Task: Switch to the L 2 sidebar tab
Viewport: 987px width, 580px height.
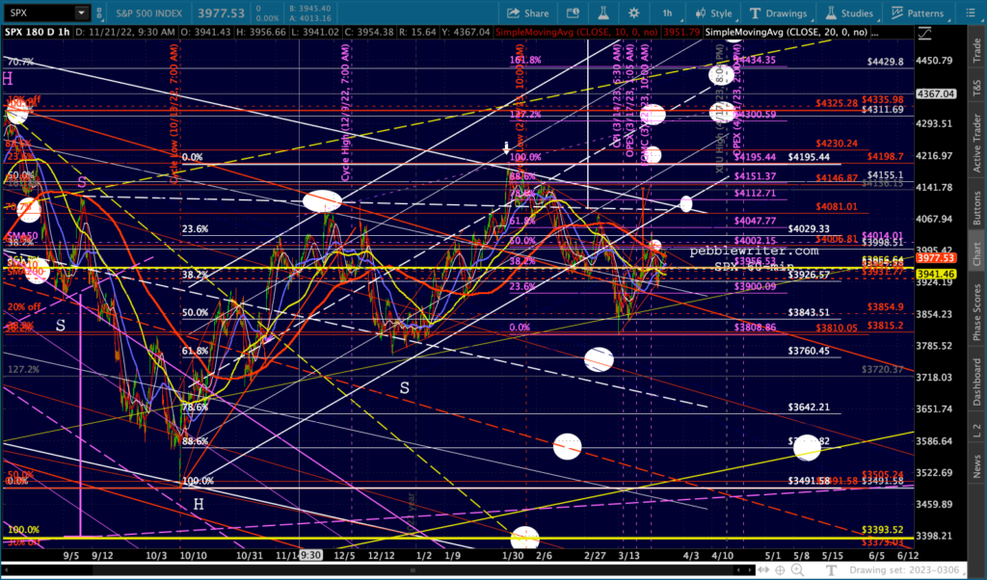Action: (977, 431)
